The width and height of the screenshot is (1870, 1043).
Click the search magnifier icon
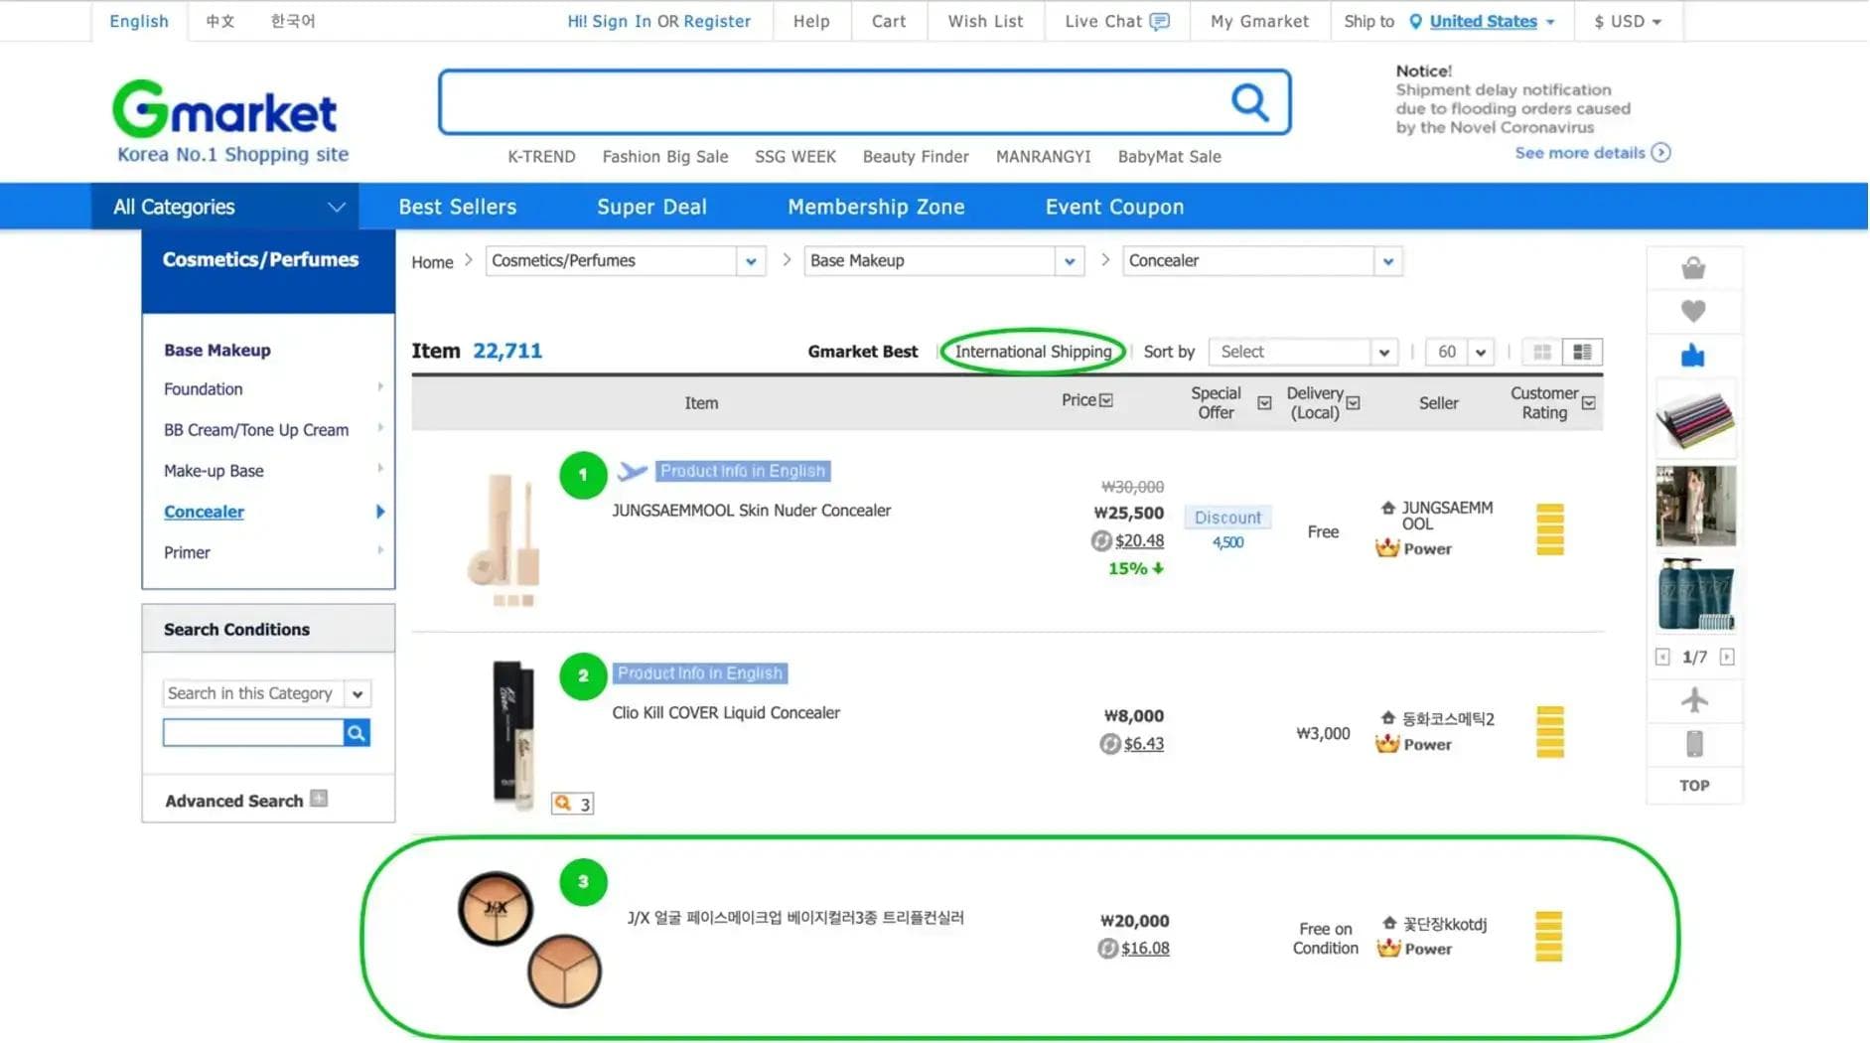(1249, 101)
